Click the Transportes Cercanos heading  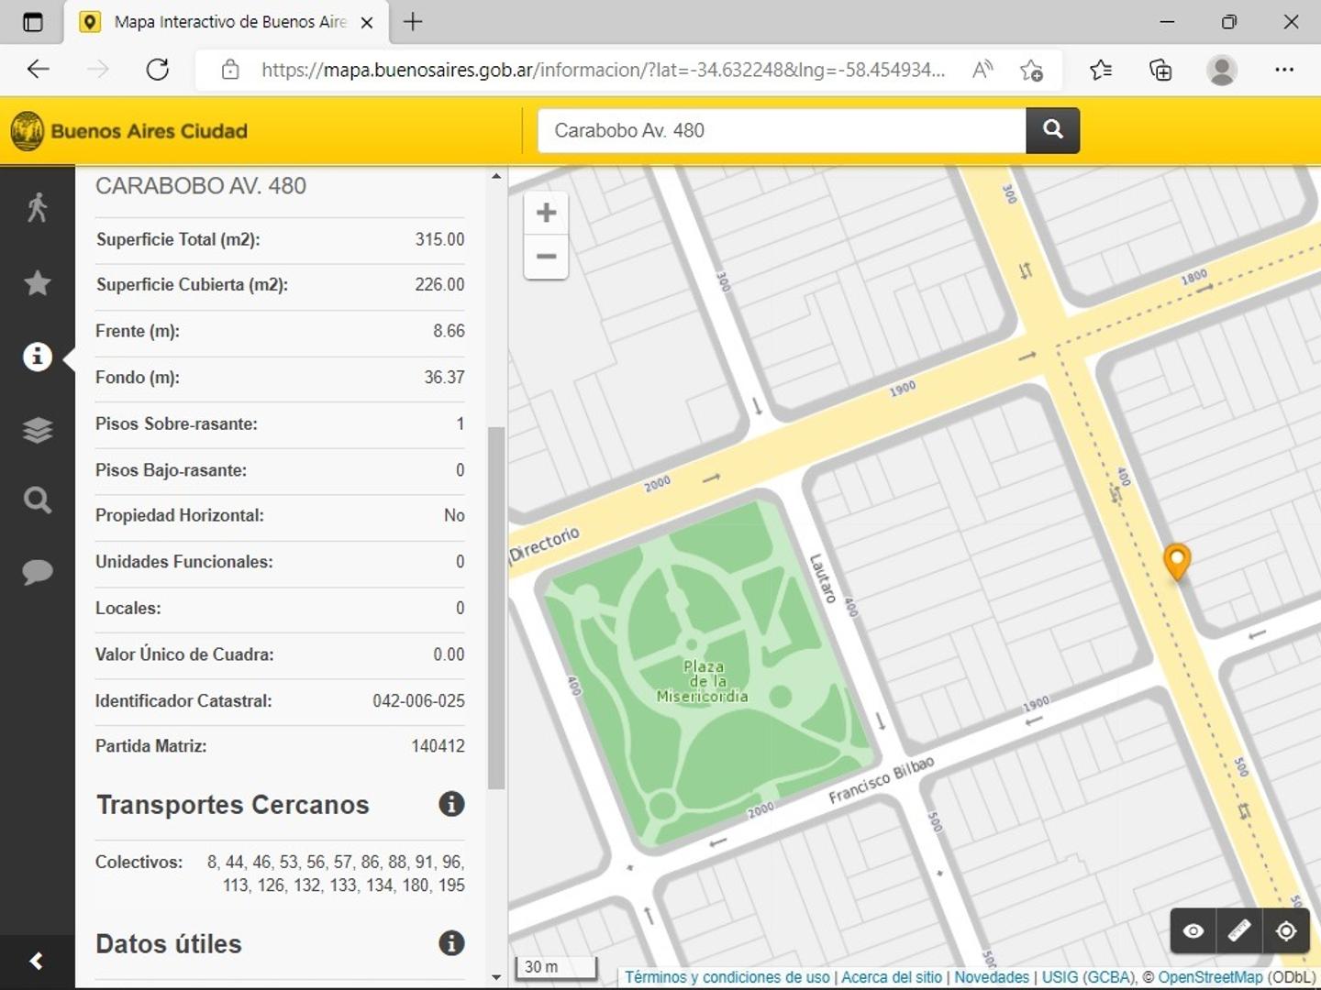click(x=233, y=805)
